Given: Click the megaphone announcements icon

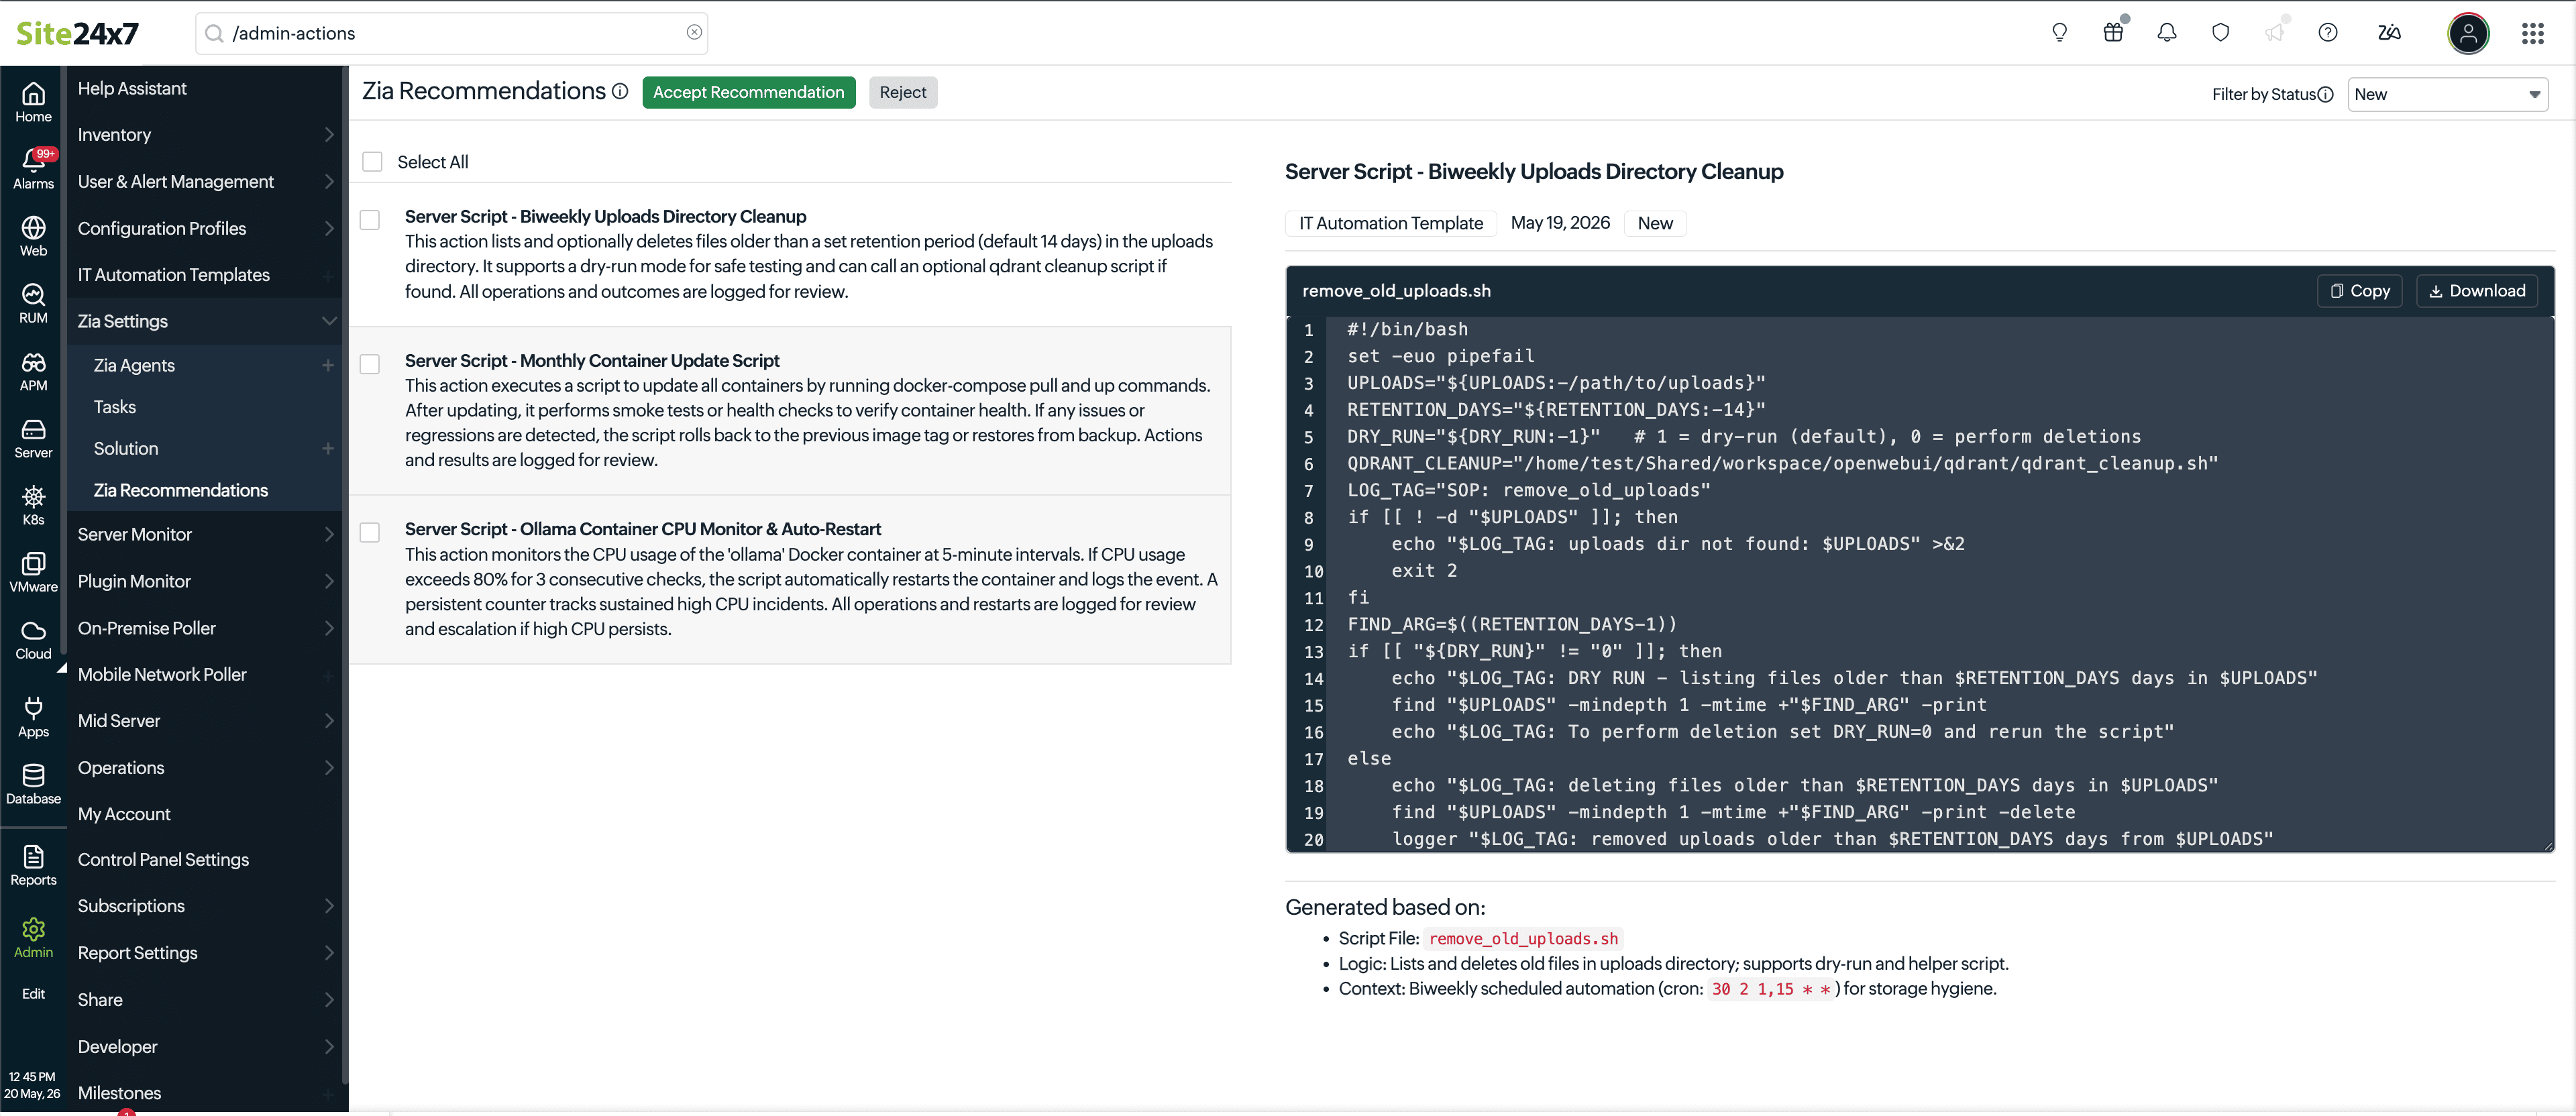Looking at the screenshot, I should click(2274, 33).
